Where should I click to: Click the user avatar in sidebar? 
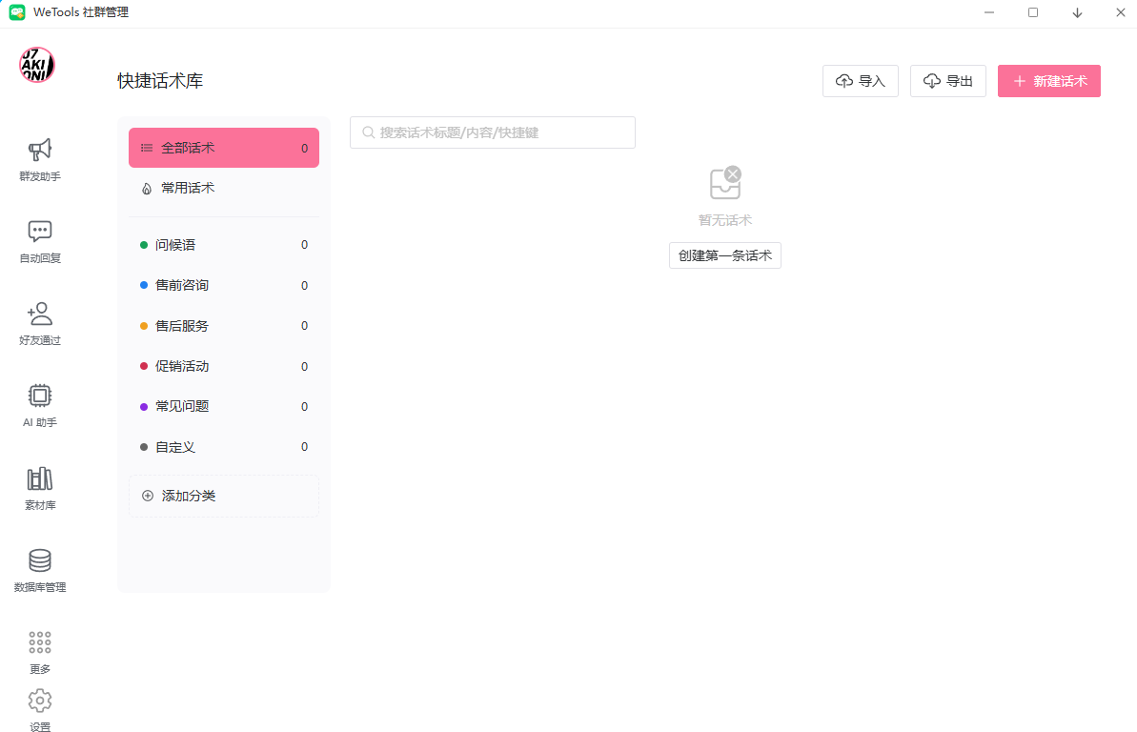37,65
